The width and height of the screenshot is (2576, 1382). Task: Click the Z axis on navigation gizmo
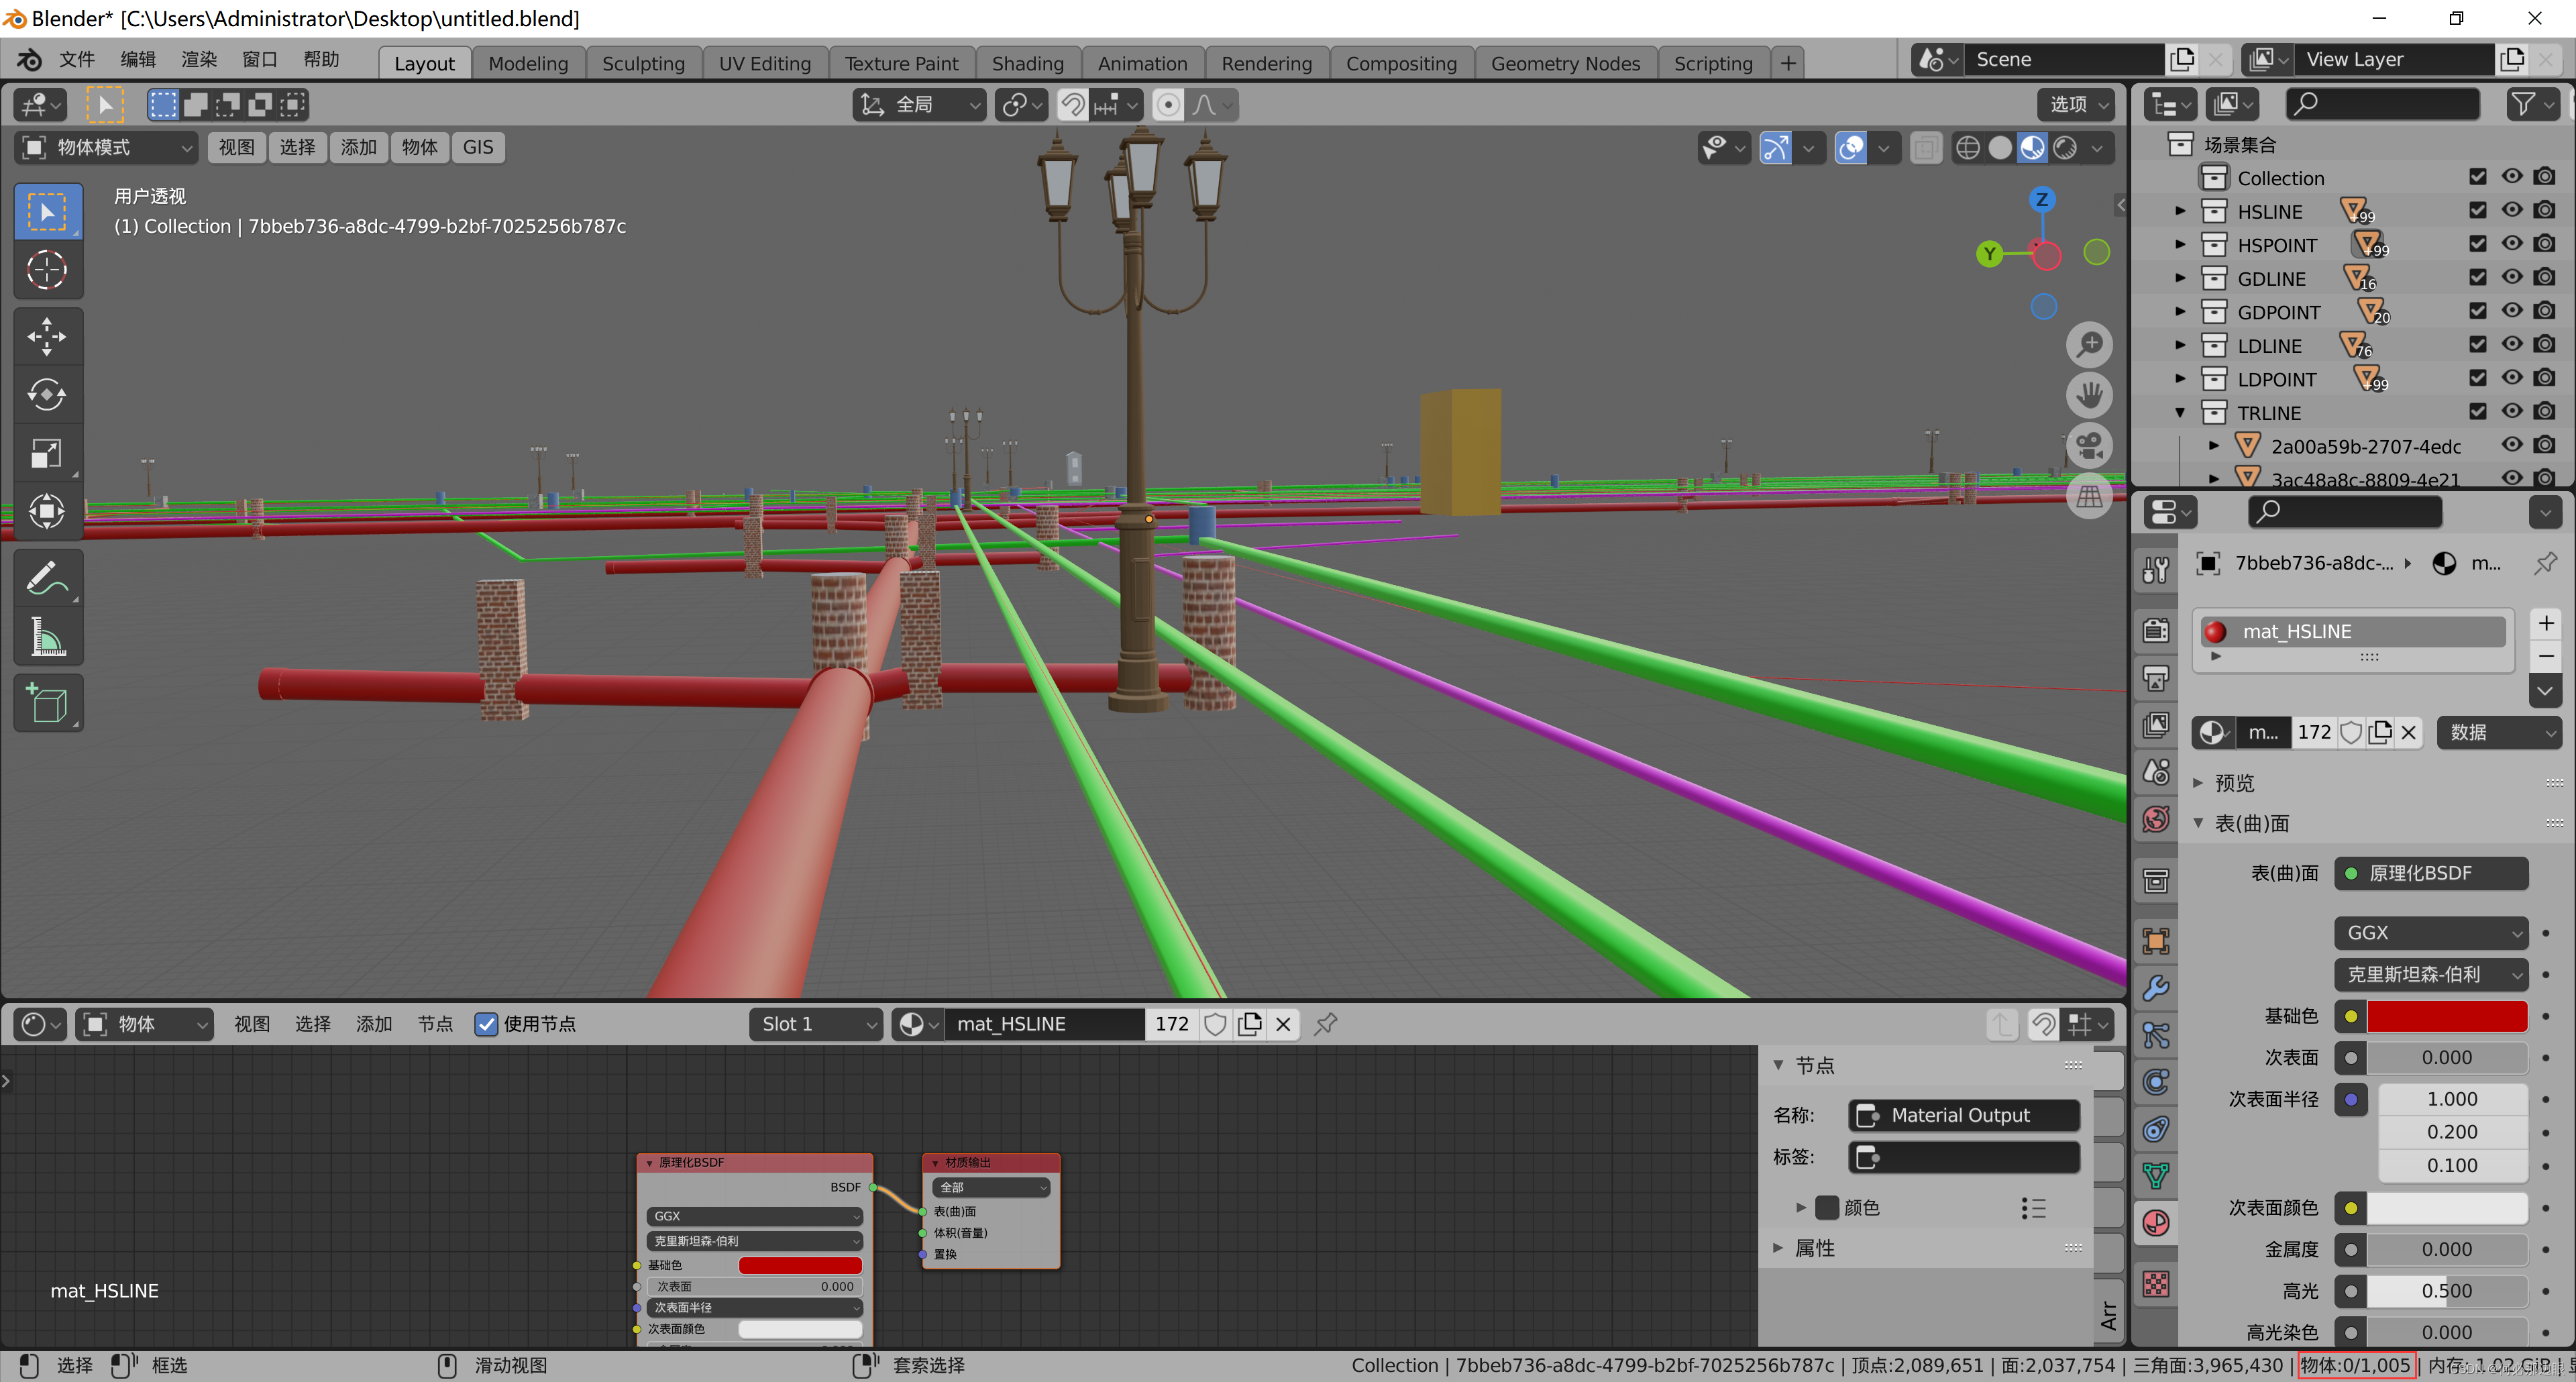click(2042, 199)
